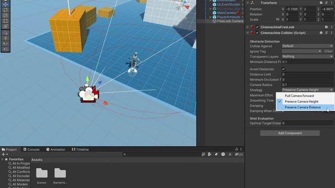Click search-by-type icon in Project panel
335x188 pixels.
coord(209,155)
